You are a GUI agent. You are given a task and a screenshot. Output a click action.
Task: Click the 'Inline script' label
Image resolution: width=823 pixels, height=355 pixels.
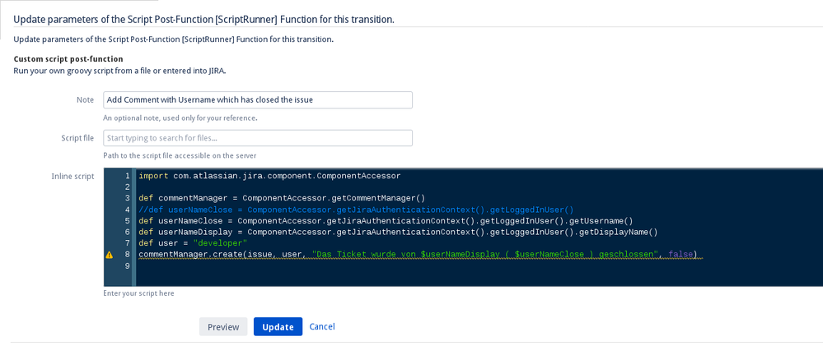tap(73, 177)
